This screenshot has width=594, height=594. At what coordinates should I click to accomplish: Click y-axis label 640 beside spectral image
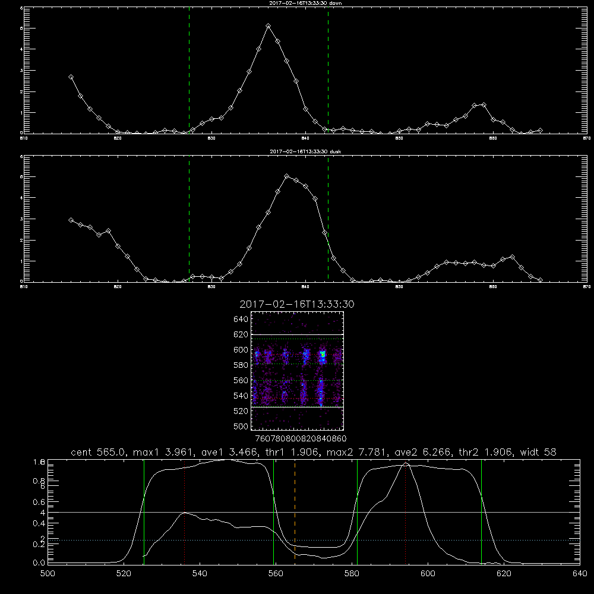pos(241,320)
